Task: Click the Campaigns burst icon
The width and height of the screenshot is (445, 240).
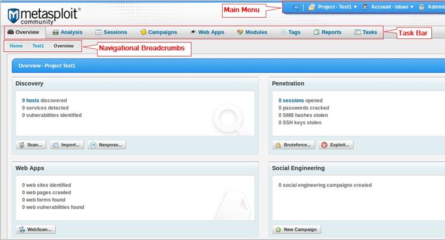Action: click(x=144, y=32)
